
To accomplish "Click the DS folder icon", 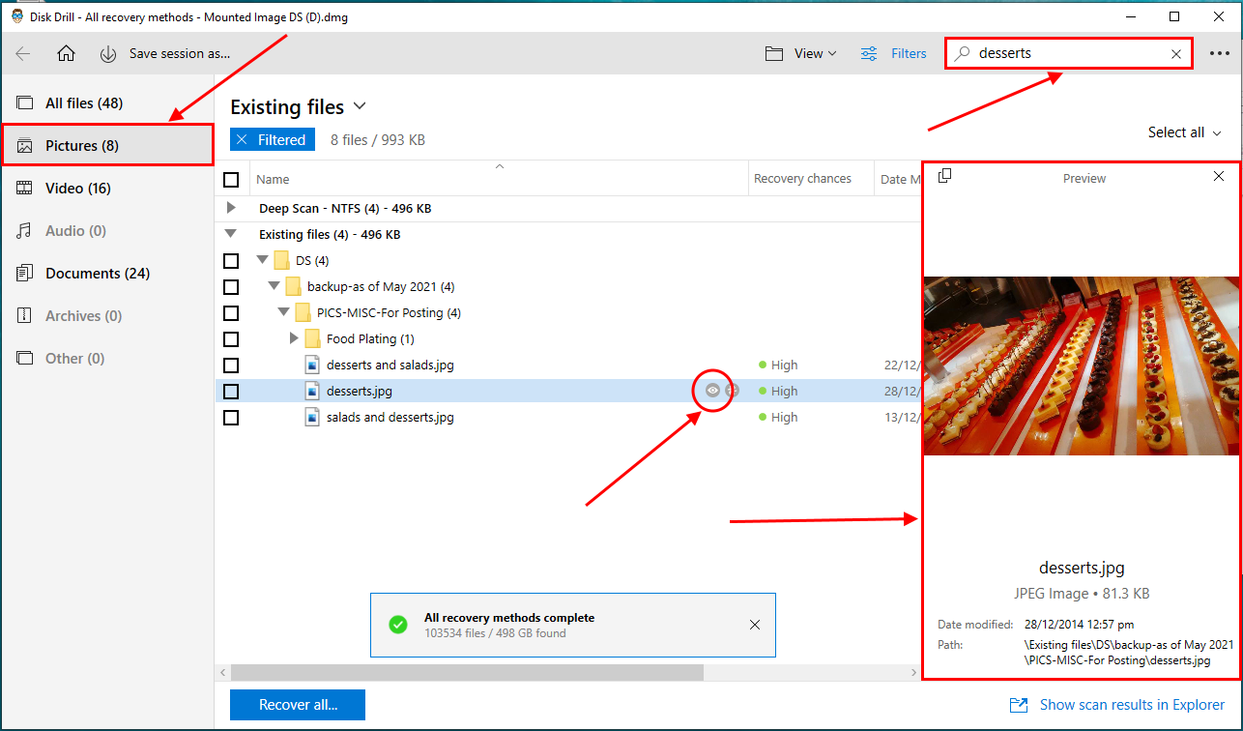I will pos(281,260).
